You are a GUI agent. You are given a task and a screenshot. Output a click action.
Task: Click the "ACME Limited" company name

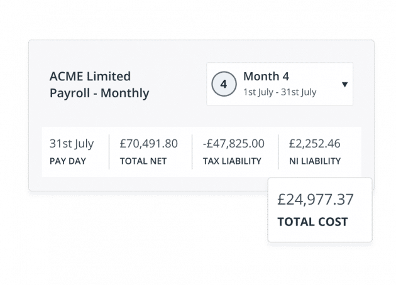click(90, 77)
